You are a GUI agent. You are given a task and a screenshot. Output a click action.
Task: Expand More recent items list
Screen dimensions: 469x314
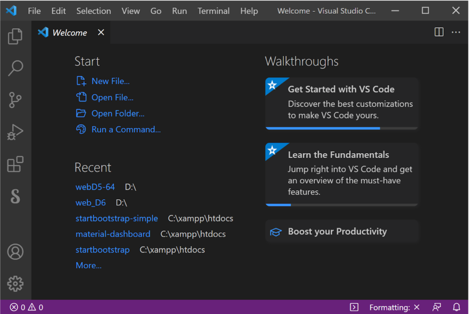coord(88,265)
